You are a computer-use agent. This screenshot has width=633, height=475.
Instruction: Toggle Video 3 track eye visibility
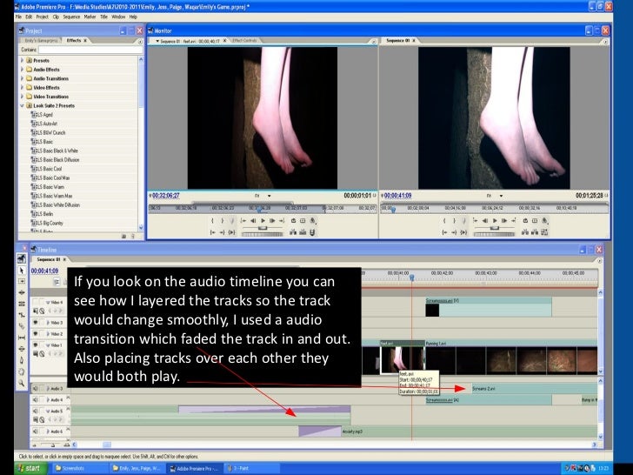36,322
